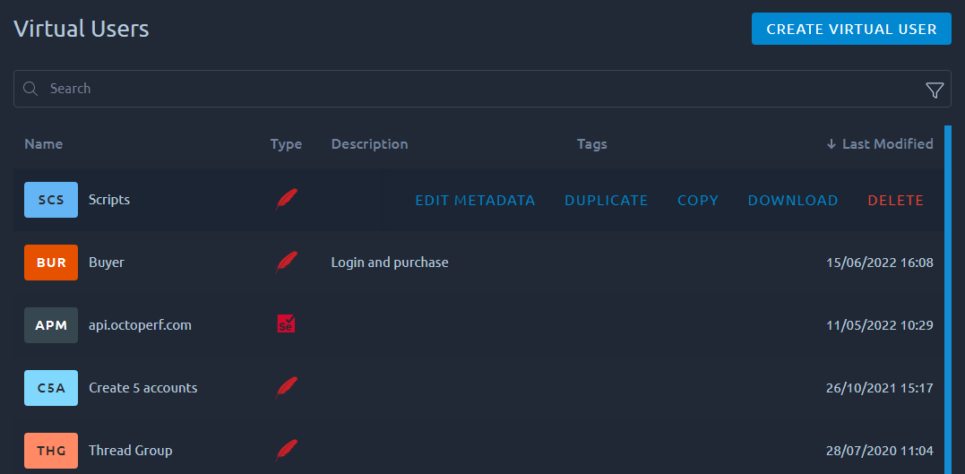Click the magnifier search icon

[30, 89]
